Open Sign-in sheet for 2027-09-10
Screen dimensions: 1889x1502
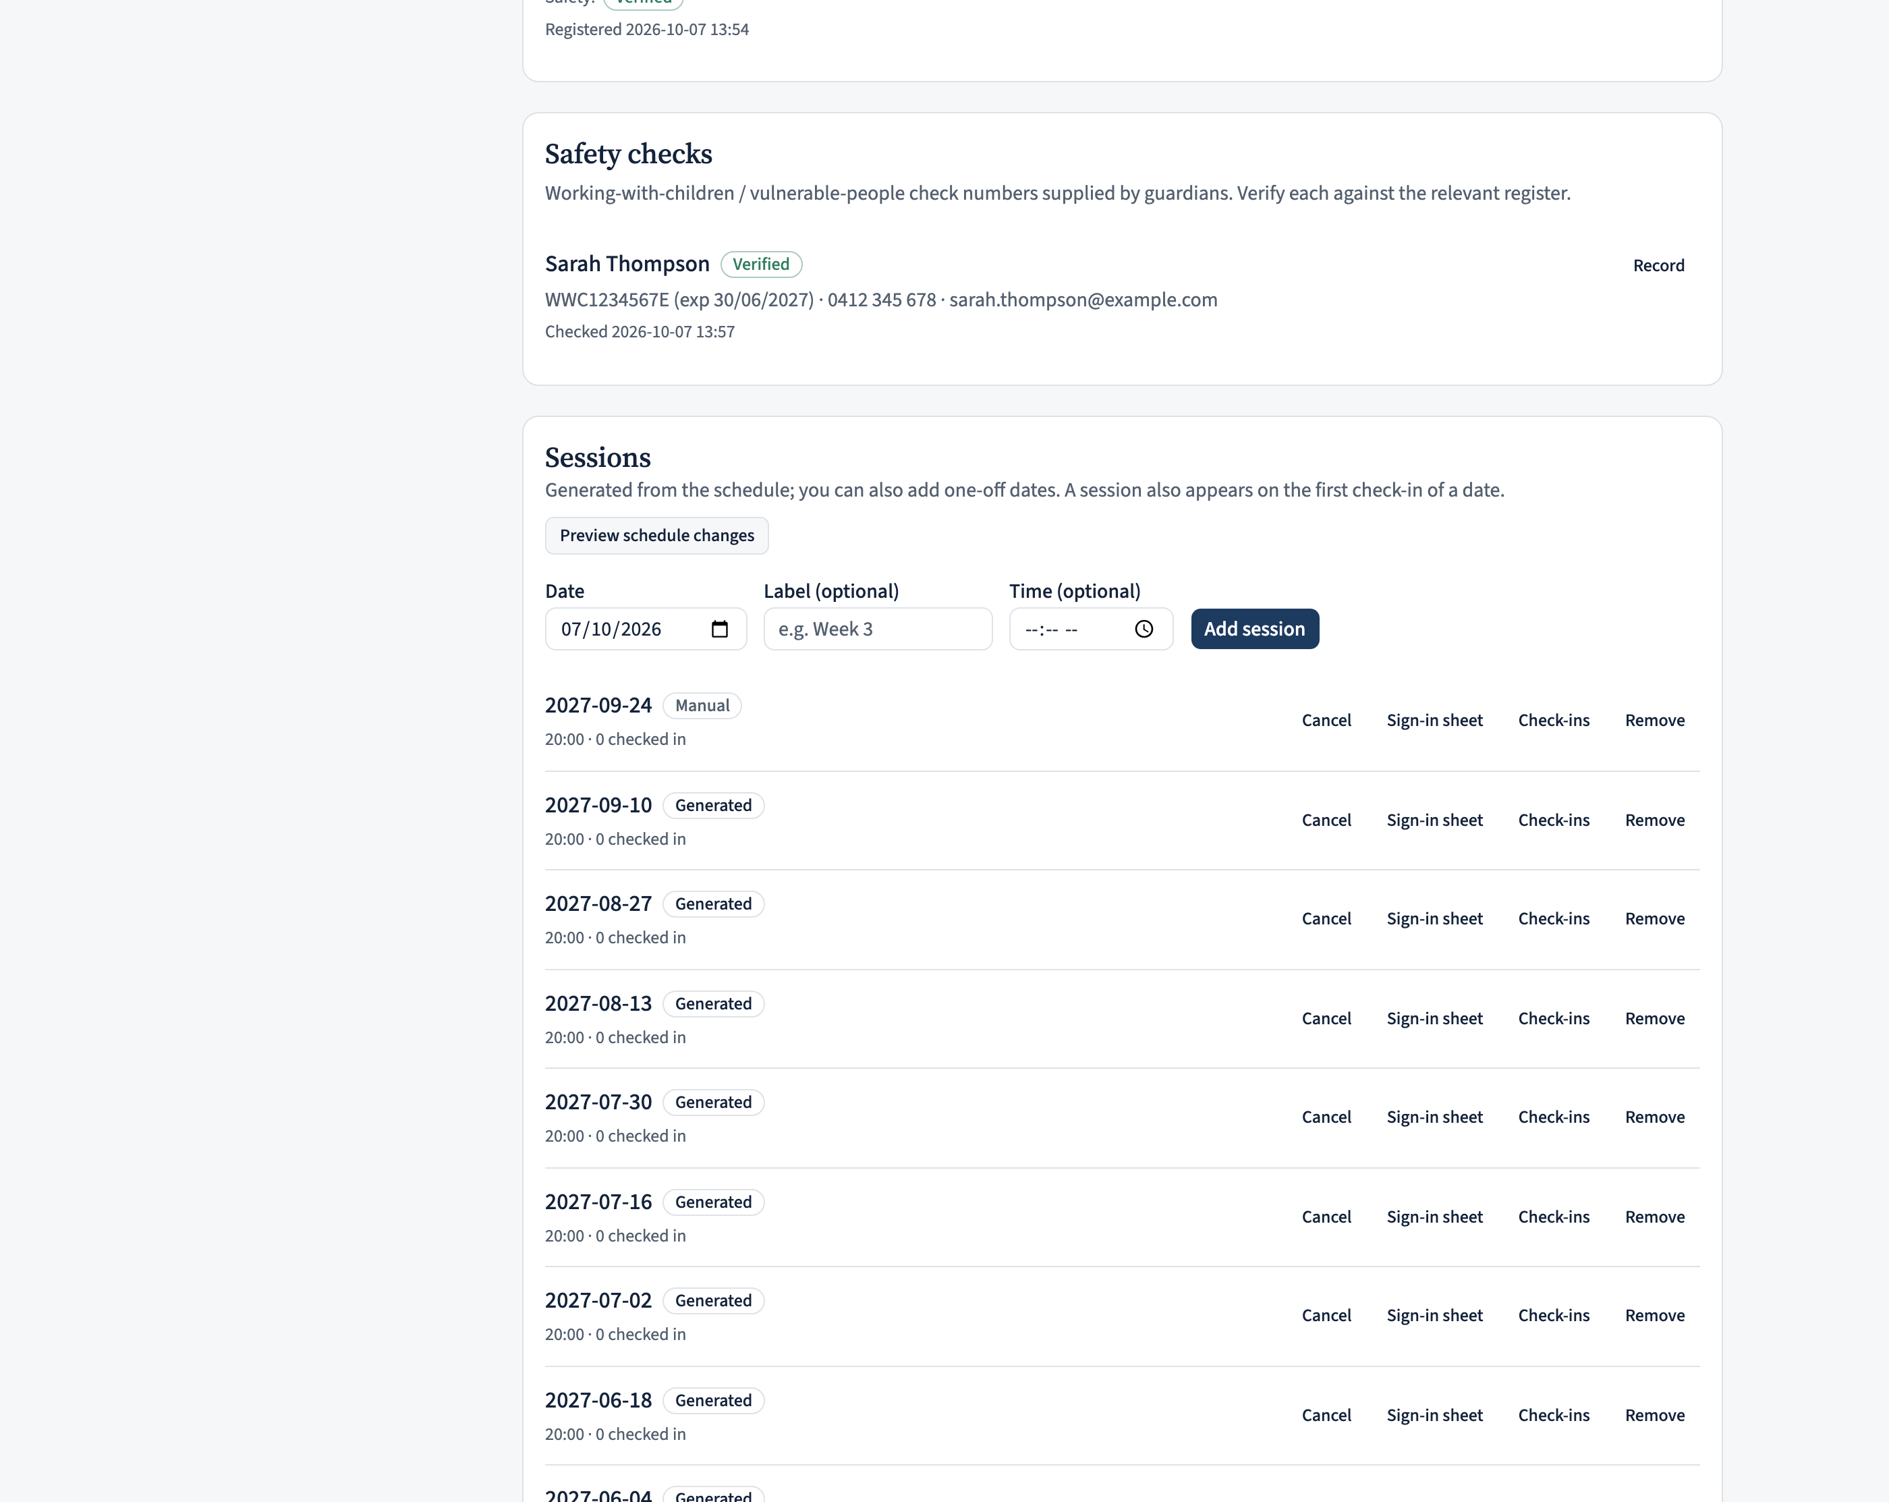coord(1434,820)
